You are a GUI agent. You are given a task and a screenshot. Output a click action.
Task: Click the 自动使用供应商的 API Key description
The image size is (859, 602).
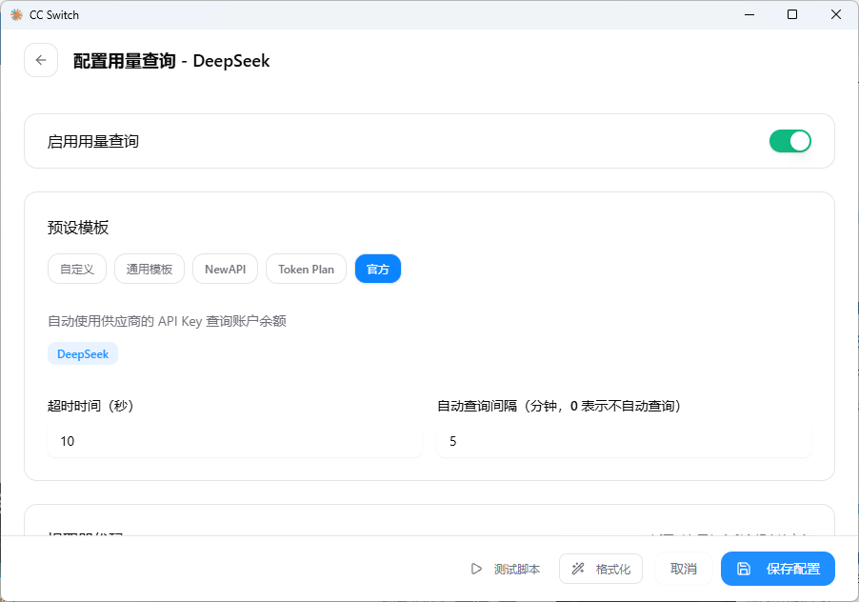pos(167,321)
